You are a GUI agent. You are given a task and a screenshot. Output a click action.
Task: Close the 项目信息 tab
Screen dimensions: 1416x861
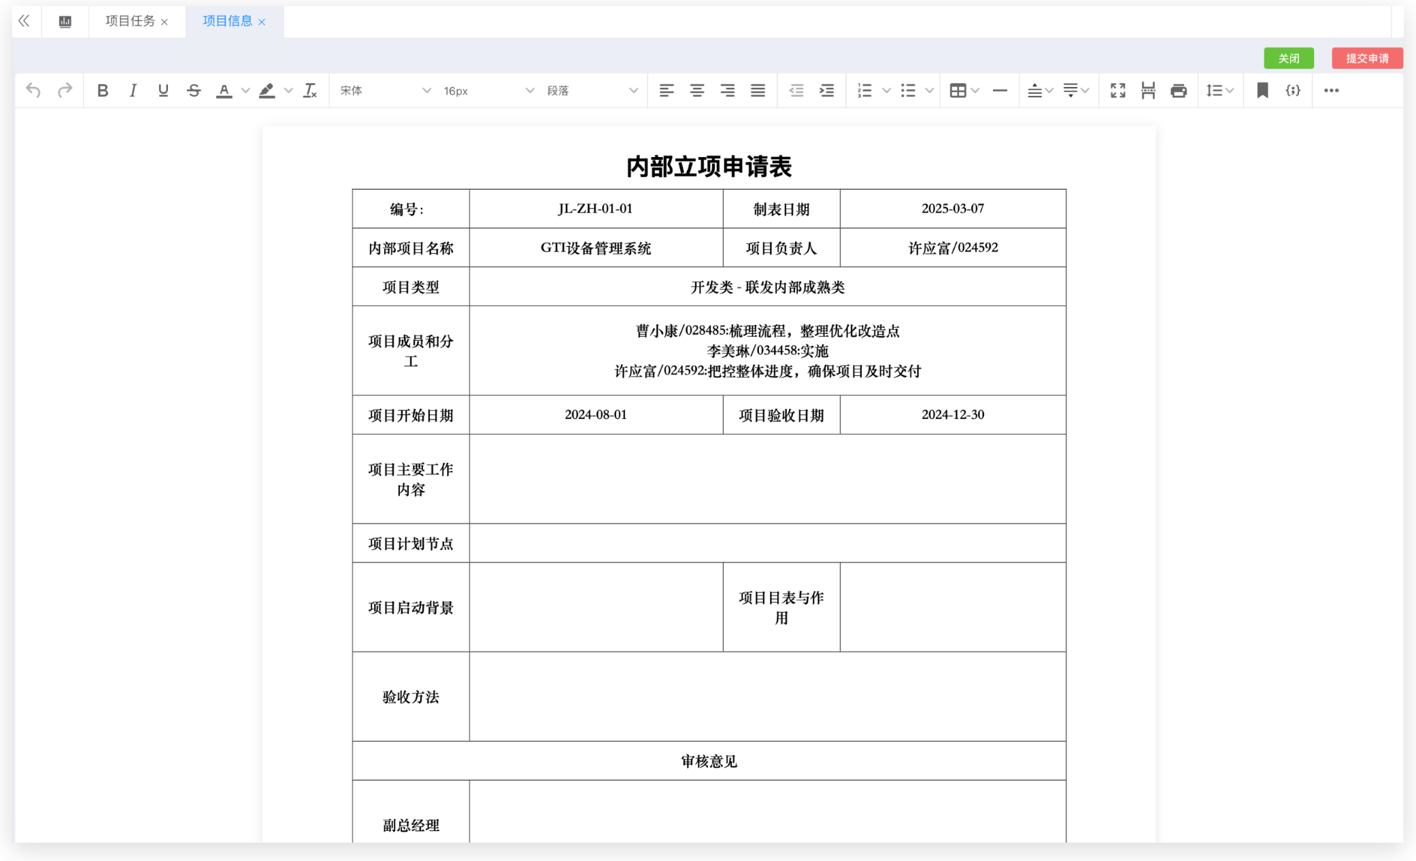pyautogui.click(x=262, y=22)
